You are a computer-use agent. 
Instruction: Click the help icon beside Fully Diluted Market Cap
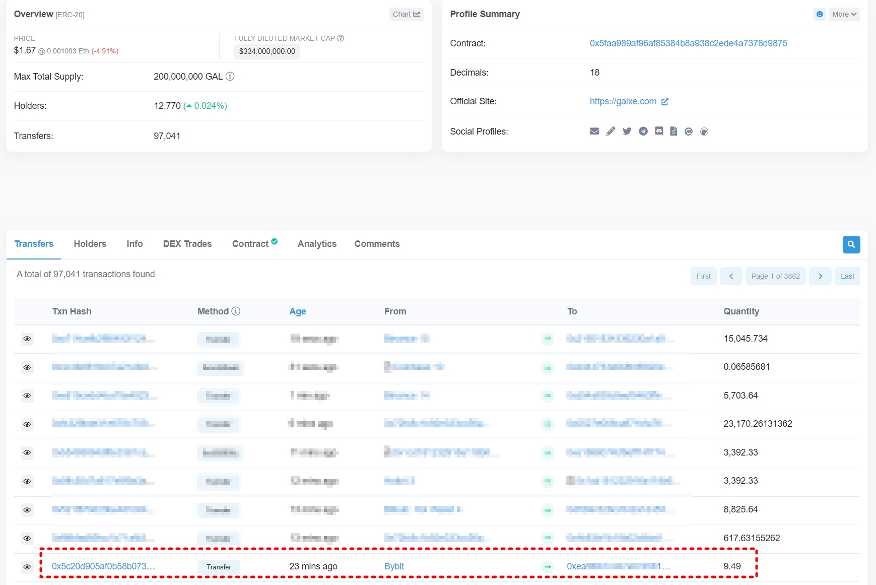click(341, 38)
